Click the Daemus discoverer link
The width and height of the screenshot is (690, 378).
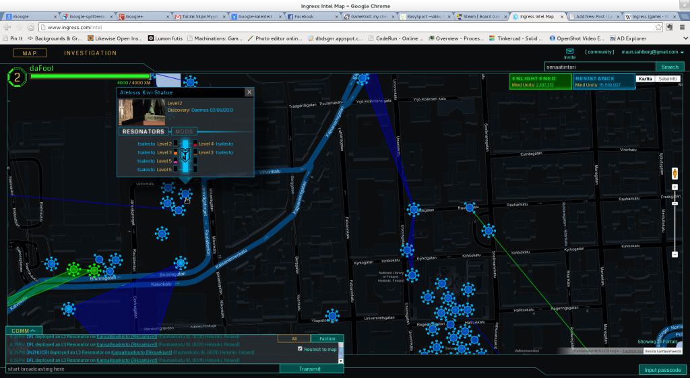click(199, 110)
